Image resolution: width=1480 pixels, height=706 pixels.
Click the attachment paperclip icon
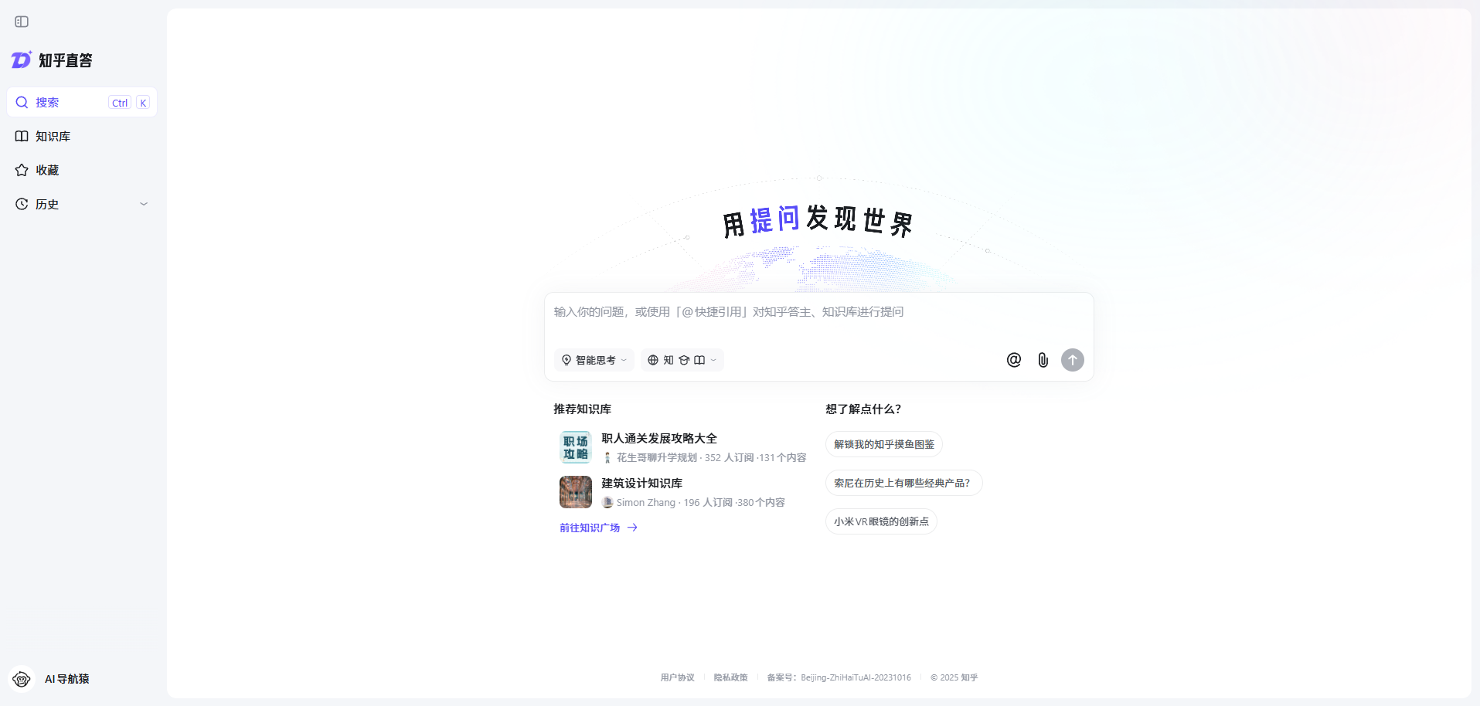pos(1043,360)
